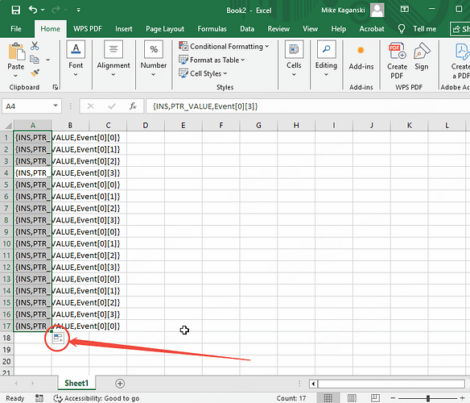470x403 pixels.
Task: Open Conditional Formatting menu
Action: pyautogui.click(x=224, y=47)
